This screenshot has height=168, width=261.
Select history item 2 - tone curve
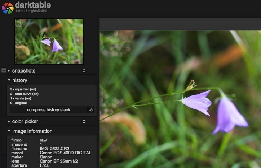pyautogui.click(x=24, y=94)
